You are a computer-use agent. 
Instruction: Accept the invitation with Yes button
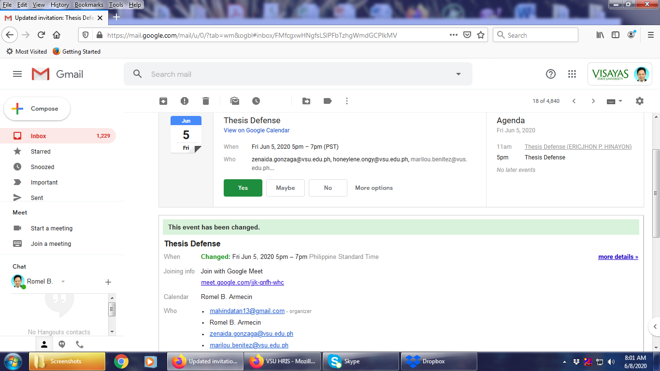(243, 188)
